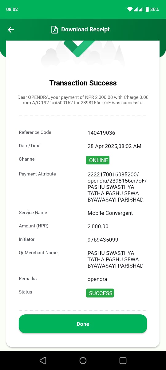Tap the Payment Attribute value text
This screenshot has height=370, width=166.
[117, 187]
